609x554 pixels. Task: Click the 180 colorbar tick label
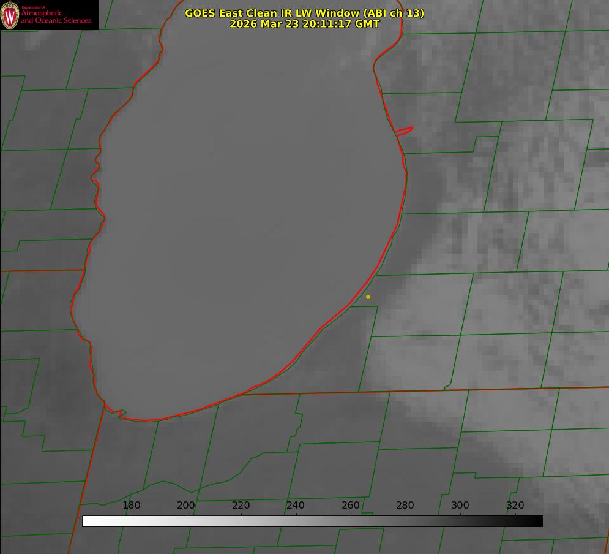tap(132, 505)
